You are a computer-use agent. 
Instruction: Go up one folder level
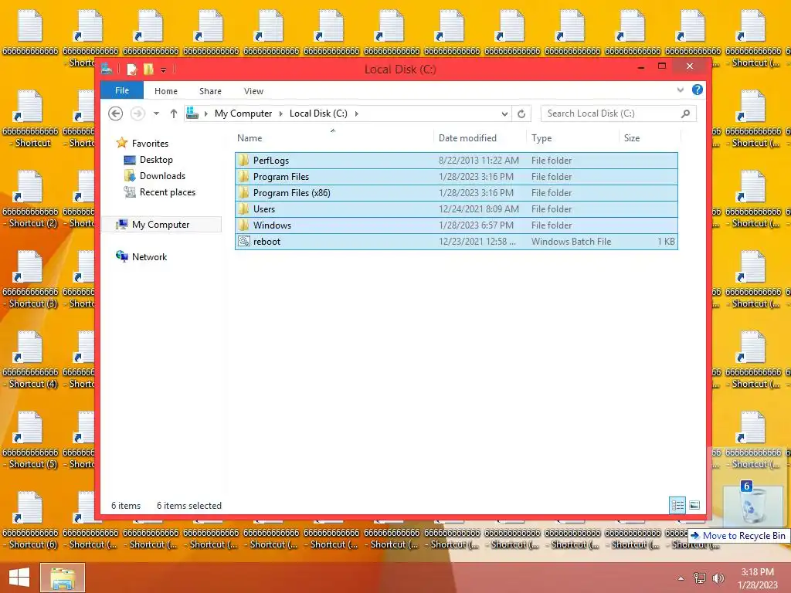coord(174,114)
